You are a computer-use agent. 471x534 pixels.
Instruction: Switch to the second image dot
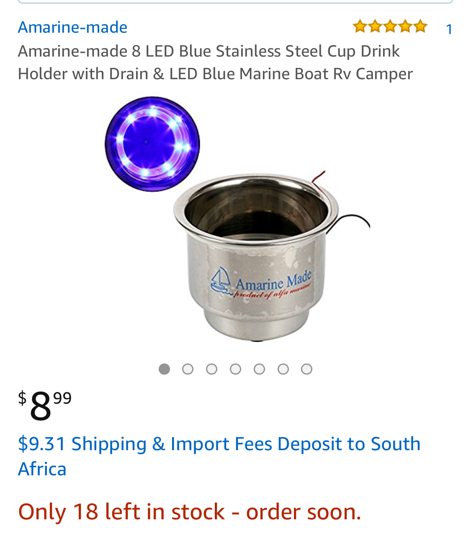click(x=188, y=369)
